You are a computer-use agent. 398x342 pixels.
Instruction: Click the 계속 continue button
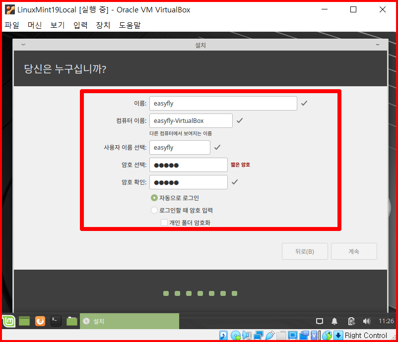point(354,251)
